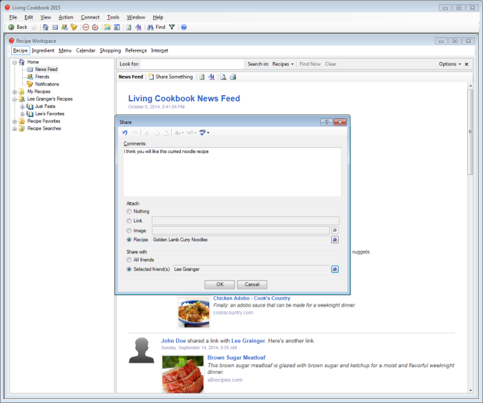Expand the Lee's Favorites cookbook node
The height and width of the screenshot is (403, 483).
pos(22,114)
